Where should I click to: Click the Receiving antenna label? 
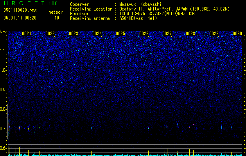click(90, 18)
